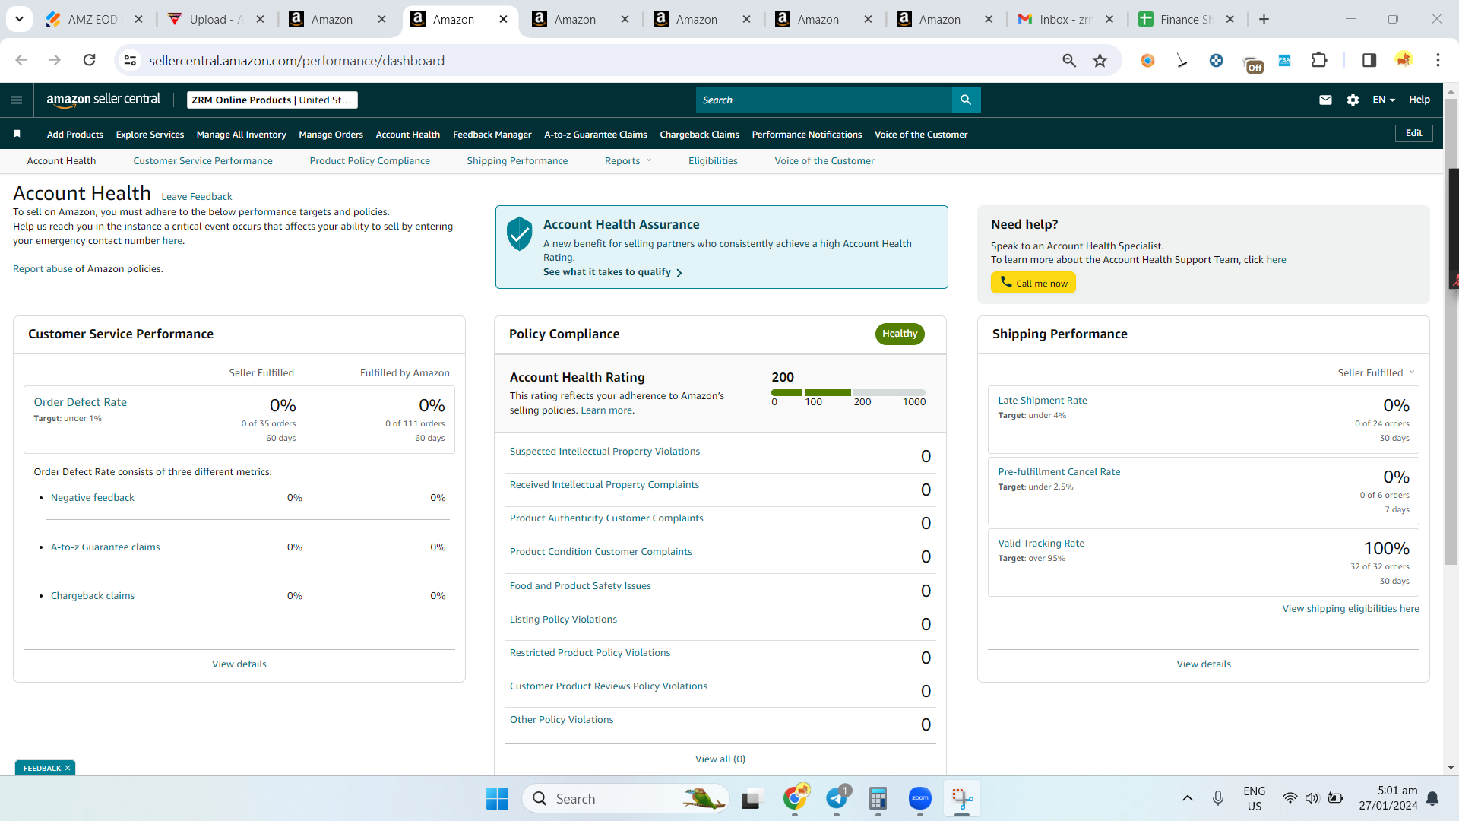
Task: Open the settings gear icon
Action: pos(1353,100)
